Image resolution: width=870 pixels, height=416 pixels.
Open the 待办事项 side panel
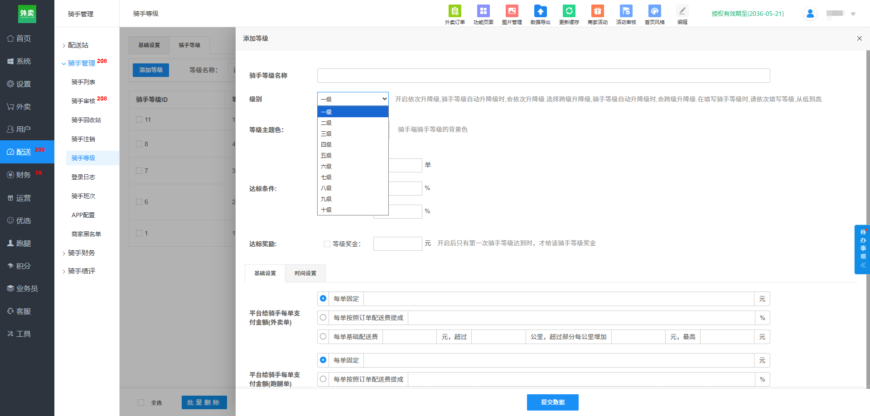pyautogui.click(x=862, y=249)
